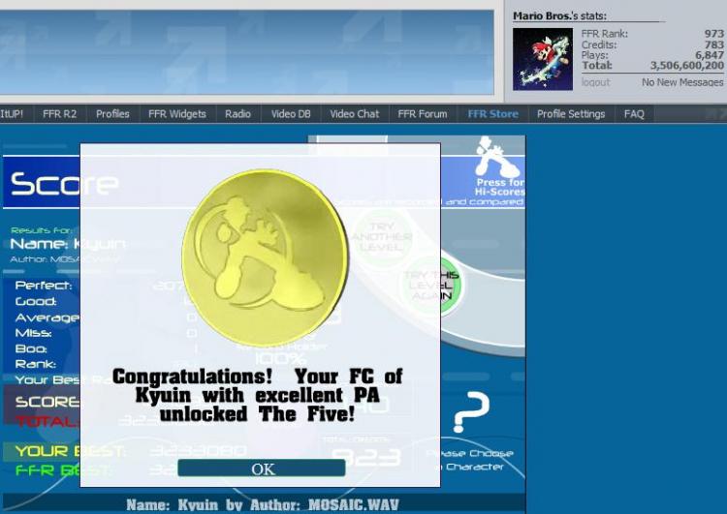Visit the FFR Forum
This screenshot has width=727, height=514.
423,114
